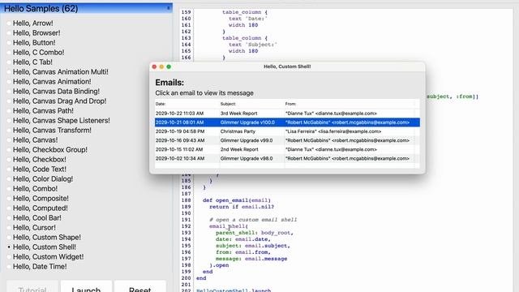Select the Hello, Browser! sample radio button
Screen dimensions: 519x292
click(x=9, y=32)
